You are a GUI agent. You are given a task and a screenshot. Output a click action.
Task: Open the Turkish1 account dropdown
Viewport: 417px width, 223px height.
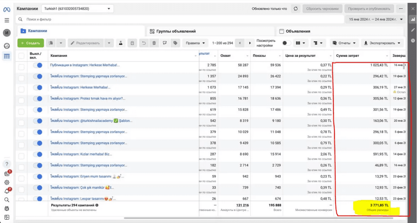coord(78,9)
